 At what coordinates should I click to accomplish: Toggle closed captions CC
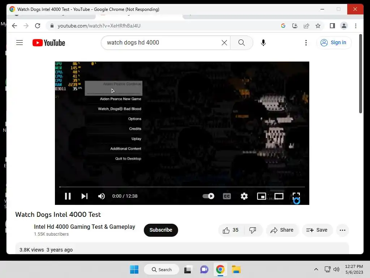point(227,196)
